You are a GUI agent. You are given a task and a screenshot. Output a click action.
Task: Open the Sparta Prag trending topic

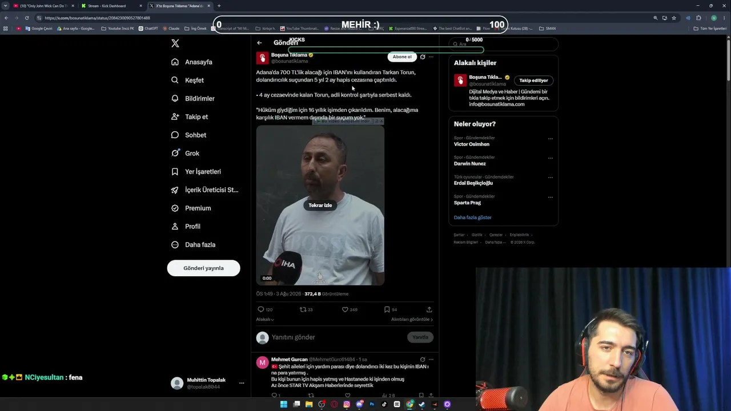467,203
